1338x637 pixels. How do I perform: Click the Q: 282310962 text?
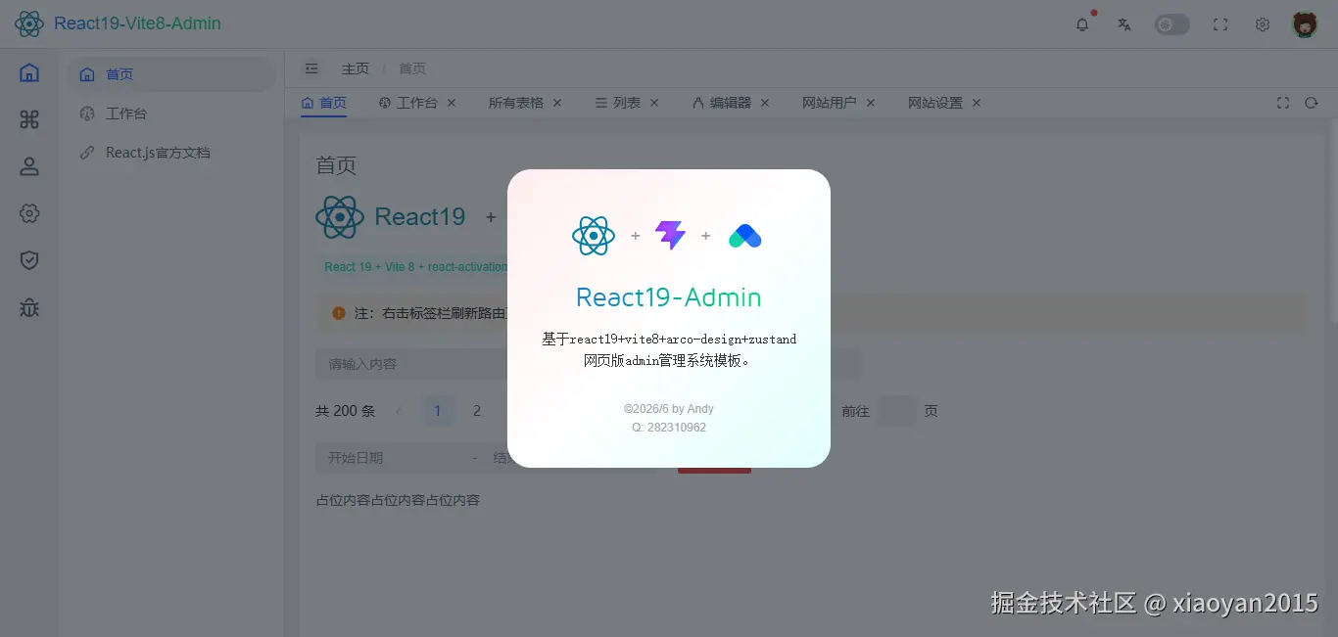coord(669,428)
